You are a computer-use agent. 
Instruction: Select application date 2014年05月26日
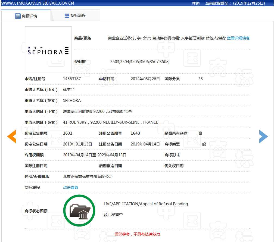[x=145, y=79]
